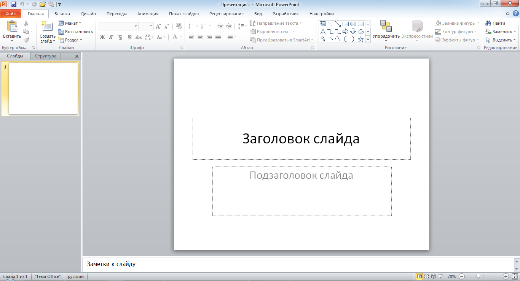
Task: Insert the text box shape from gallery
Action: [x=323, y=24]
